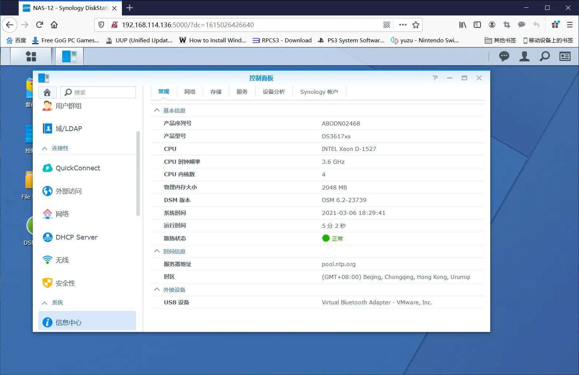Open QR code icon in address bar
Screen dimensions: 579x375
pyautogui.click(x=387, y=25)
